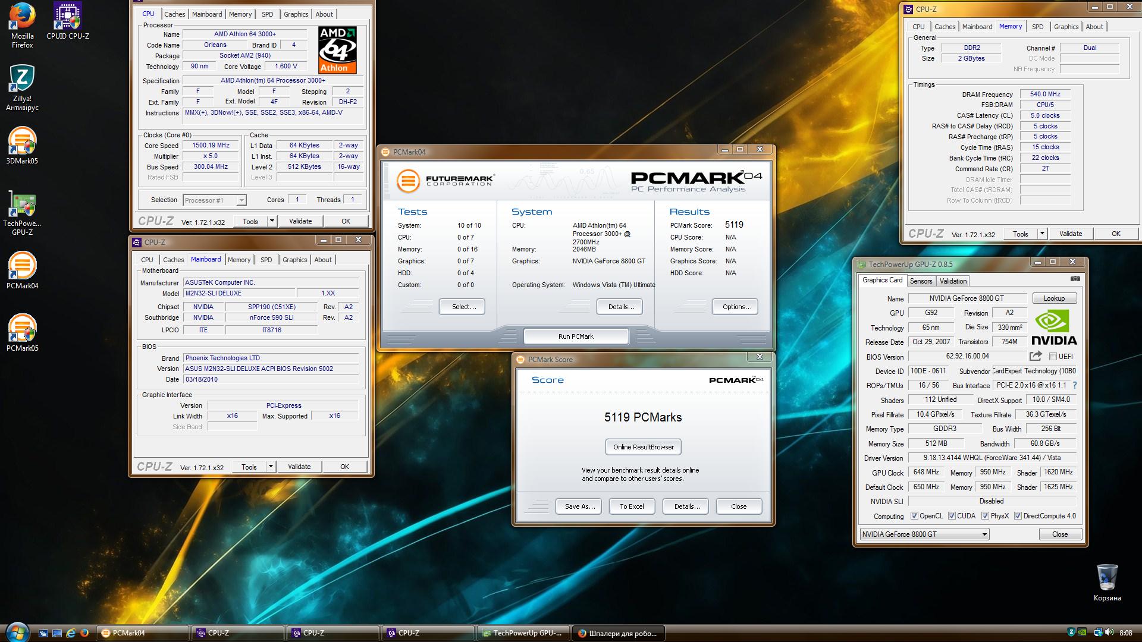Click NVIDIA tray icon in taskbar
The width and height of the screenshot is (1142, 642).
coord(1083,632)
